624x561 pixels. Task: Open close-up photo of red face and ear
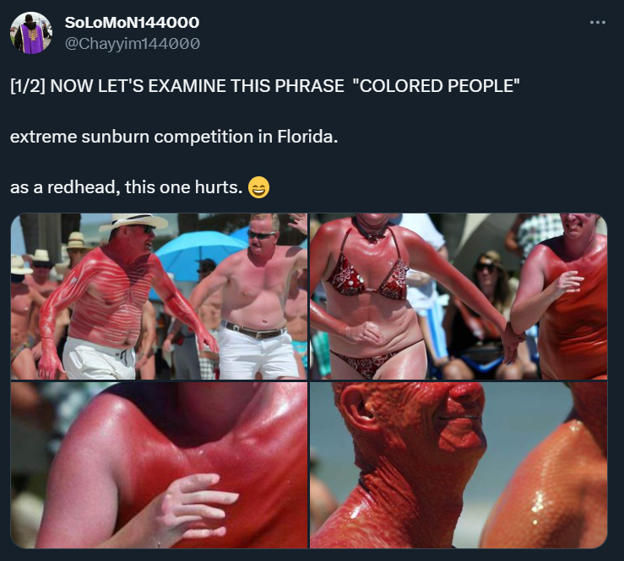459,465
